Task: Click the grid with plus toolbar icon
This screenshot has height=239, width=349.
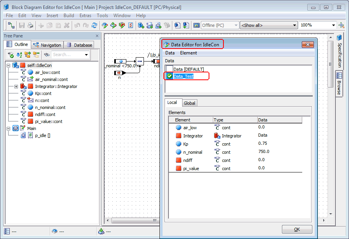Action: [x=150, y=25]
